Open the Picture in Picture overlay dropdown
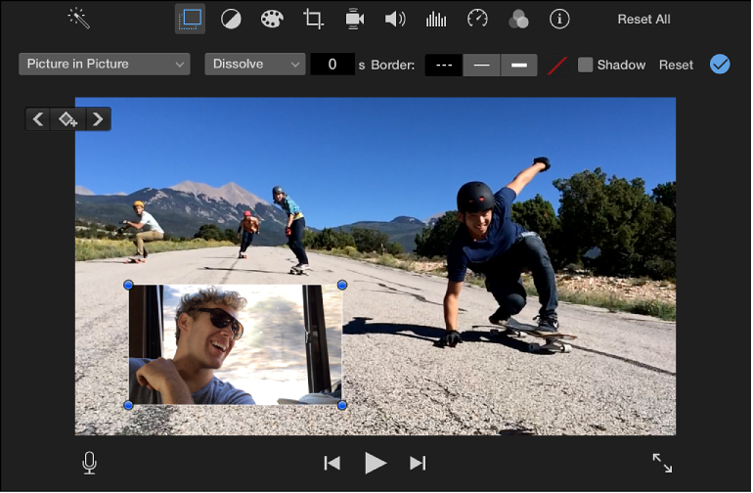 [x=104, y=65]
